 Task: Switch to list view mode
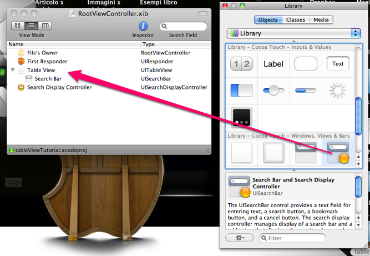(31, 26)
